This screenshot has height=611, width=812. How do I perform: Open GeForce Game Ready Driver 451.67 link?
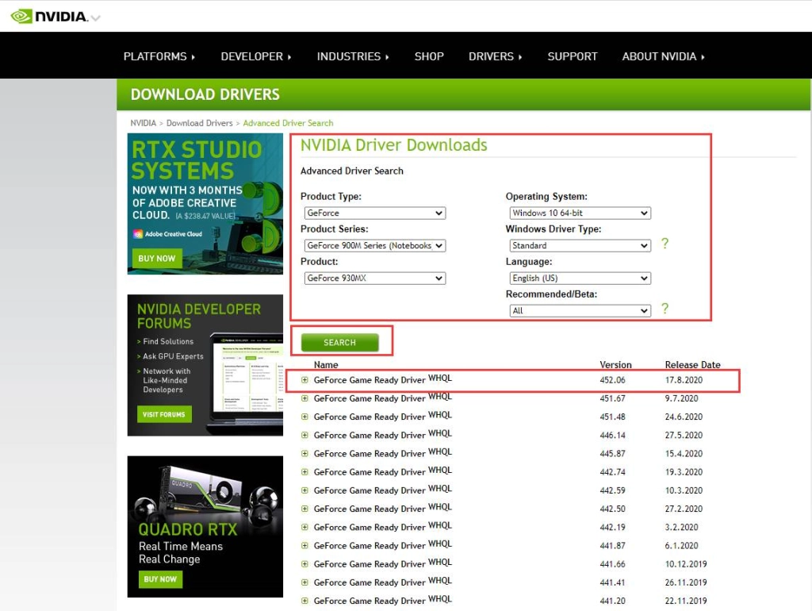pos(370,398)
